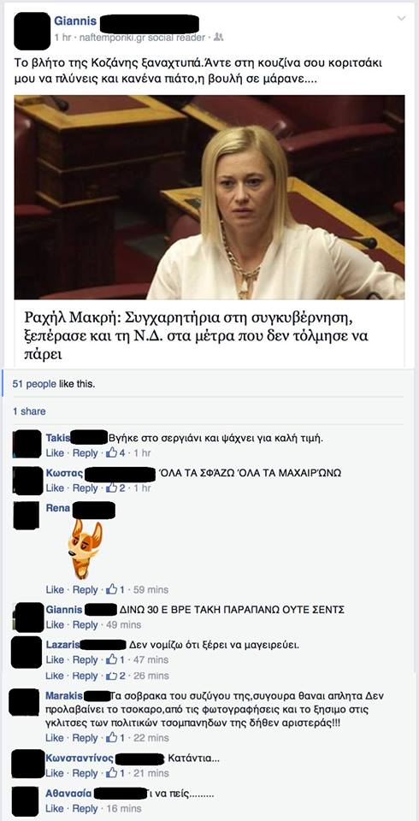Like Αθανασία's comment
The image size is (419, 821).
point(55,808)
